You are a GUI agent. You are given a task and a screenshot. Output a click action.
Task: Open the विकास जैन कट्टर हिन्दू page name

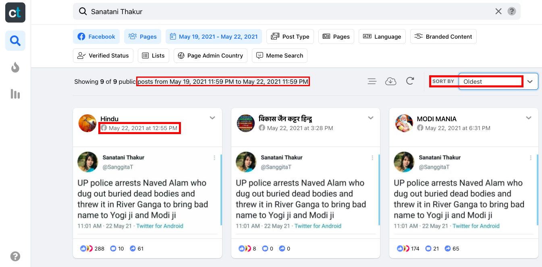click(286, 119)
